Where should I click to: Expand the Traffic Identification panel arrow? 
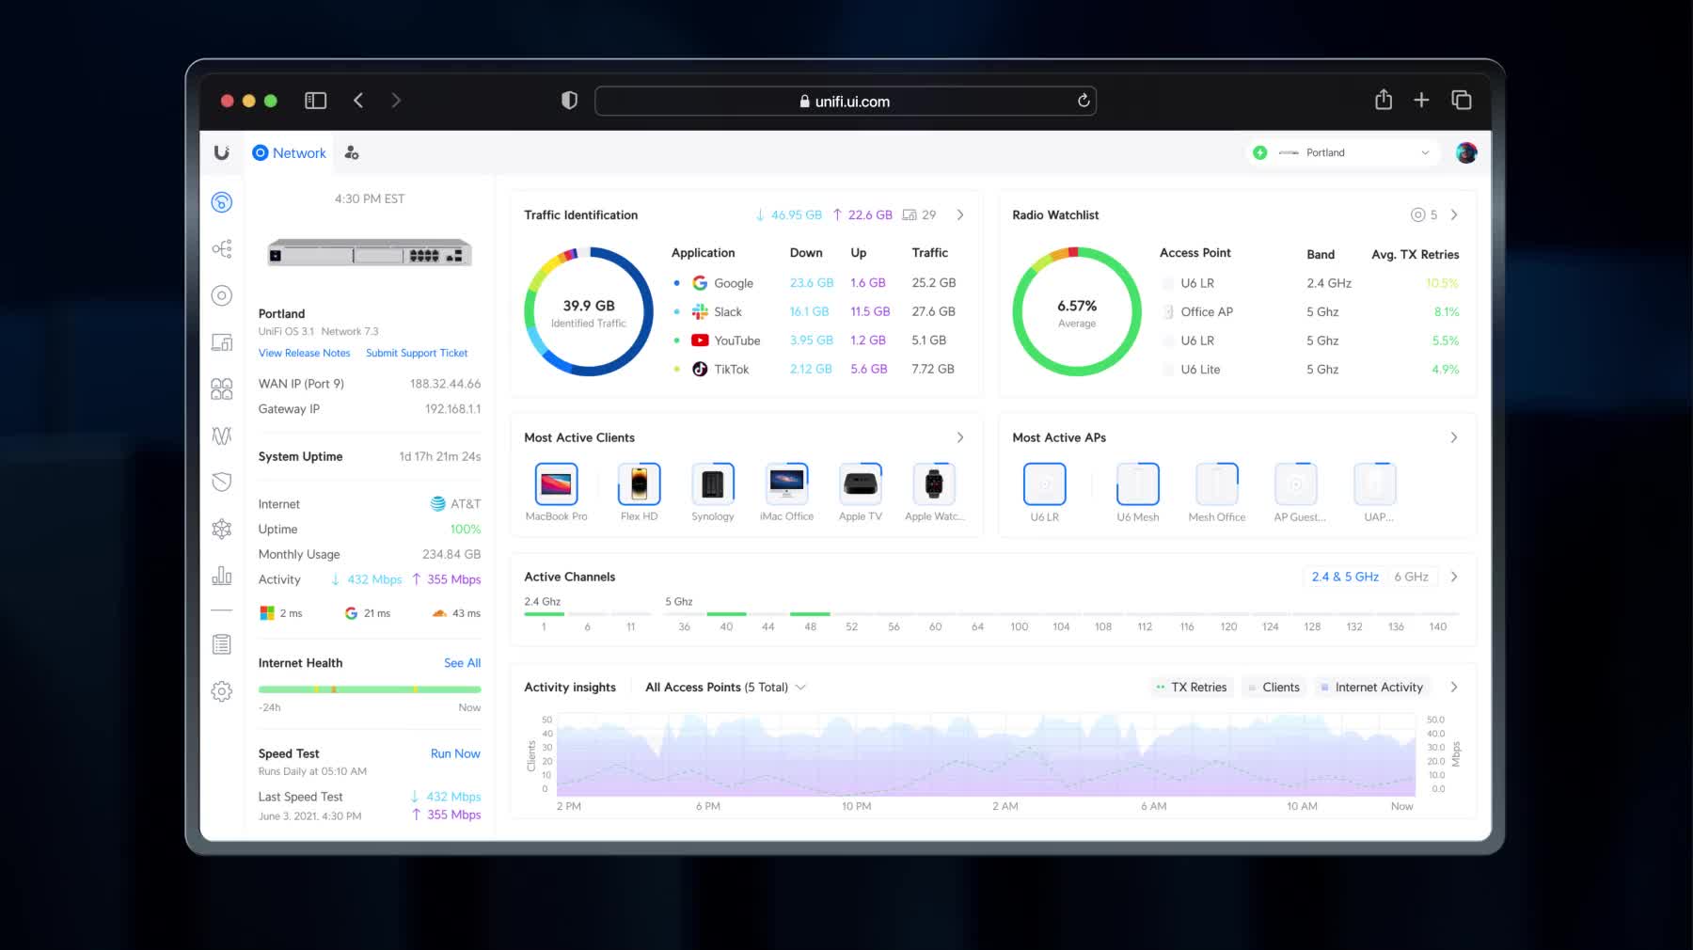pos(960,215)
